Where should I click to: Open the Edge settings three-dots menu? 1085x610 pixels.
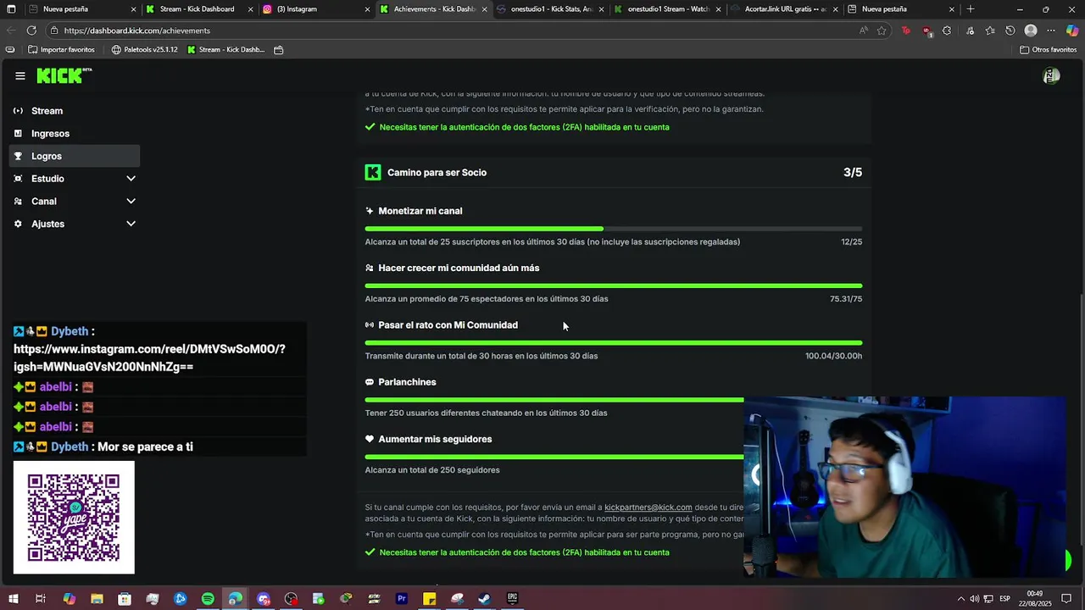click(x=1051, y=30)
